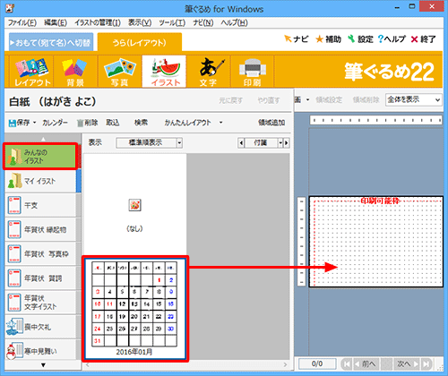This screenshot has height=376, width=448.
Task: Open 設定 settings
Action: (360, 39)
